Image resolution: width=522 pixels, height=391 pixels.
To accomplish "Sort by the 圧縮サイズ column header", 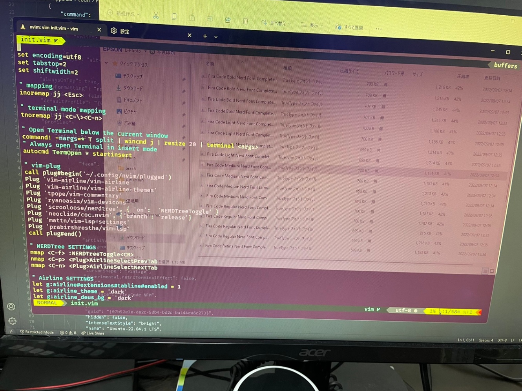I will [x=349, y=71].
